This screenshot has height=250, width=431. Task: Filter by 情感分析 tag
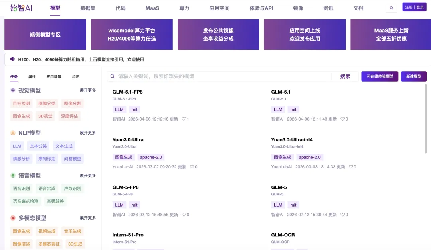[x=21, y=159]
